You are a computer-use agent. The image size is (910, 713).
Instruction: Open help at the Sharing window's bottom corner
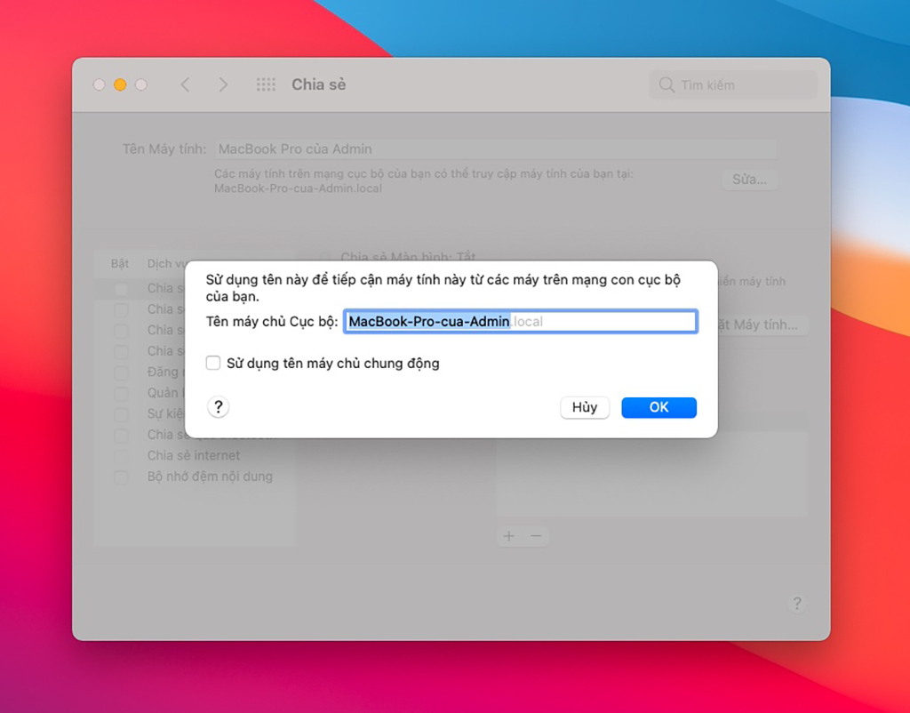pos(797,604)
